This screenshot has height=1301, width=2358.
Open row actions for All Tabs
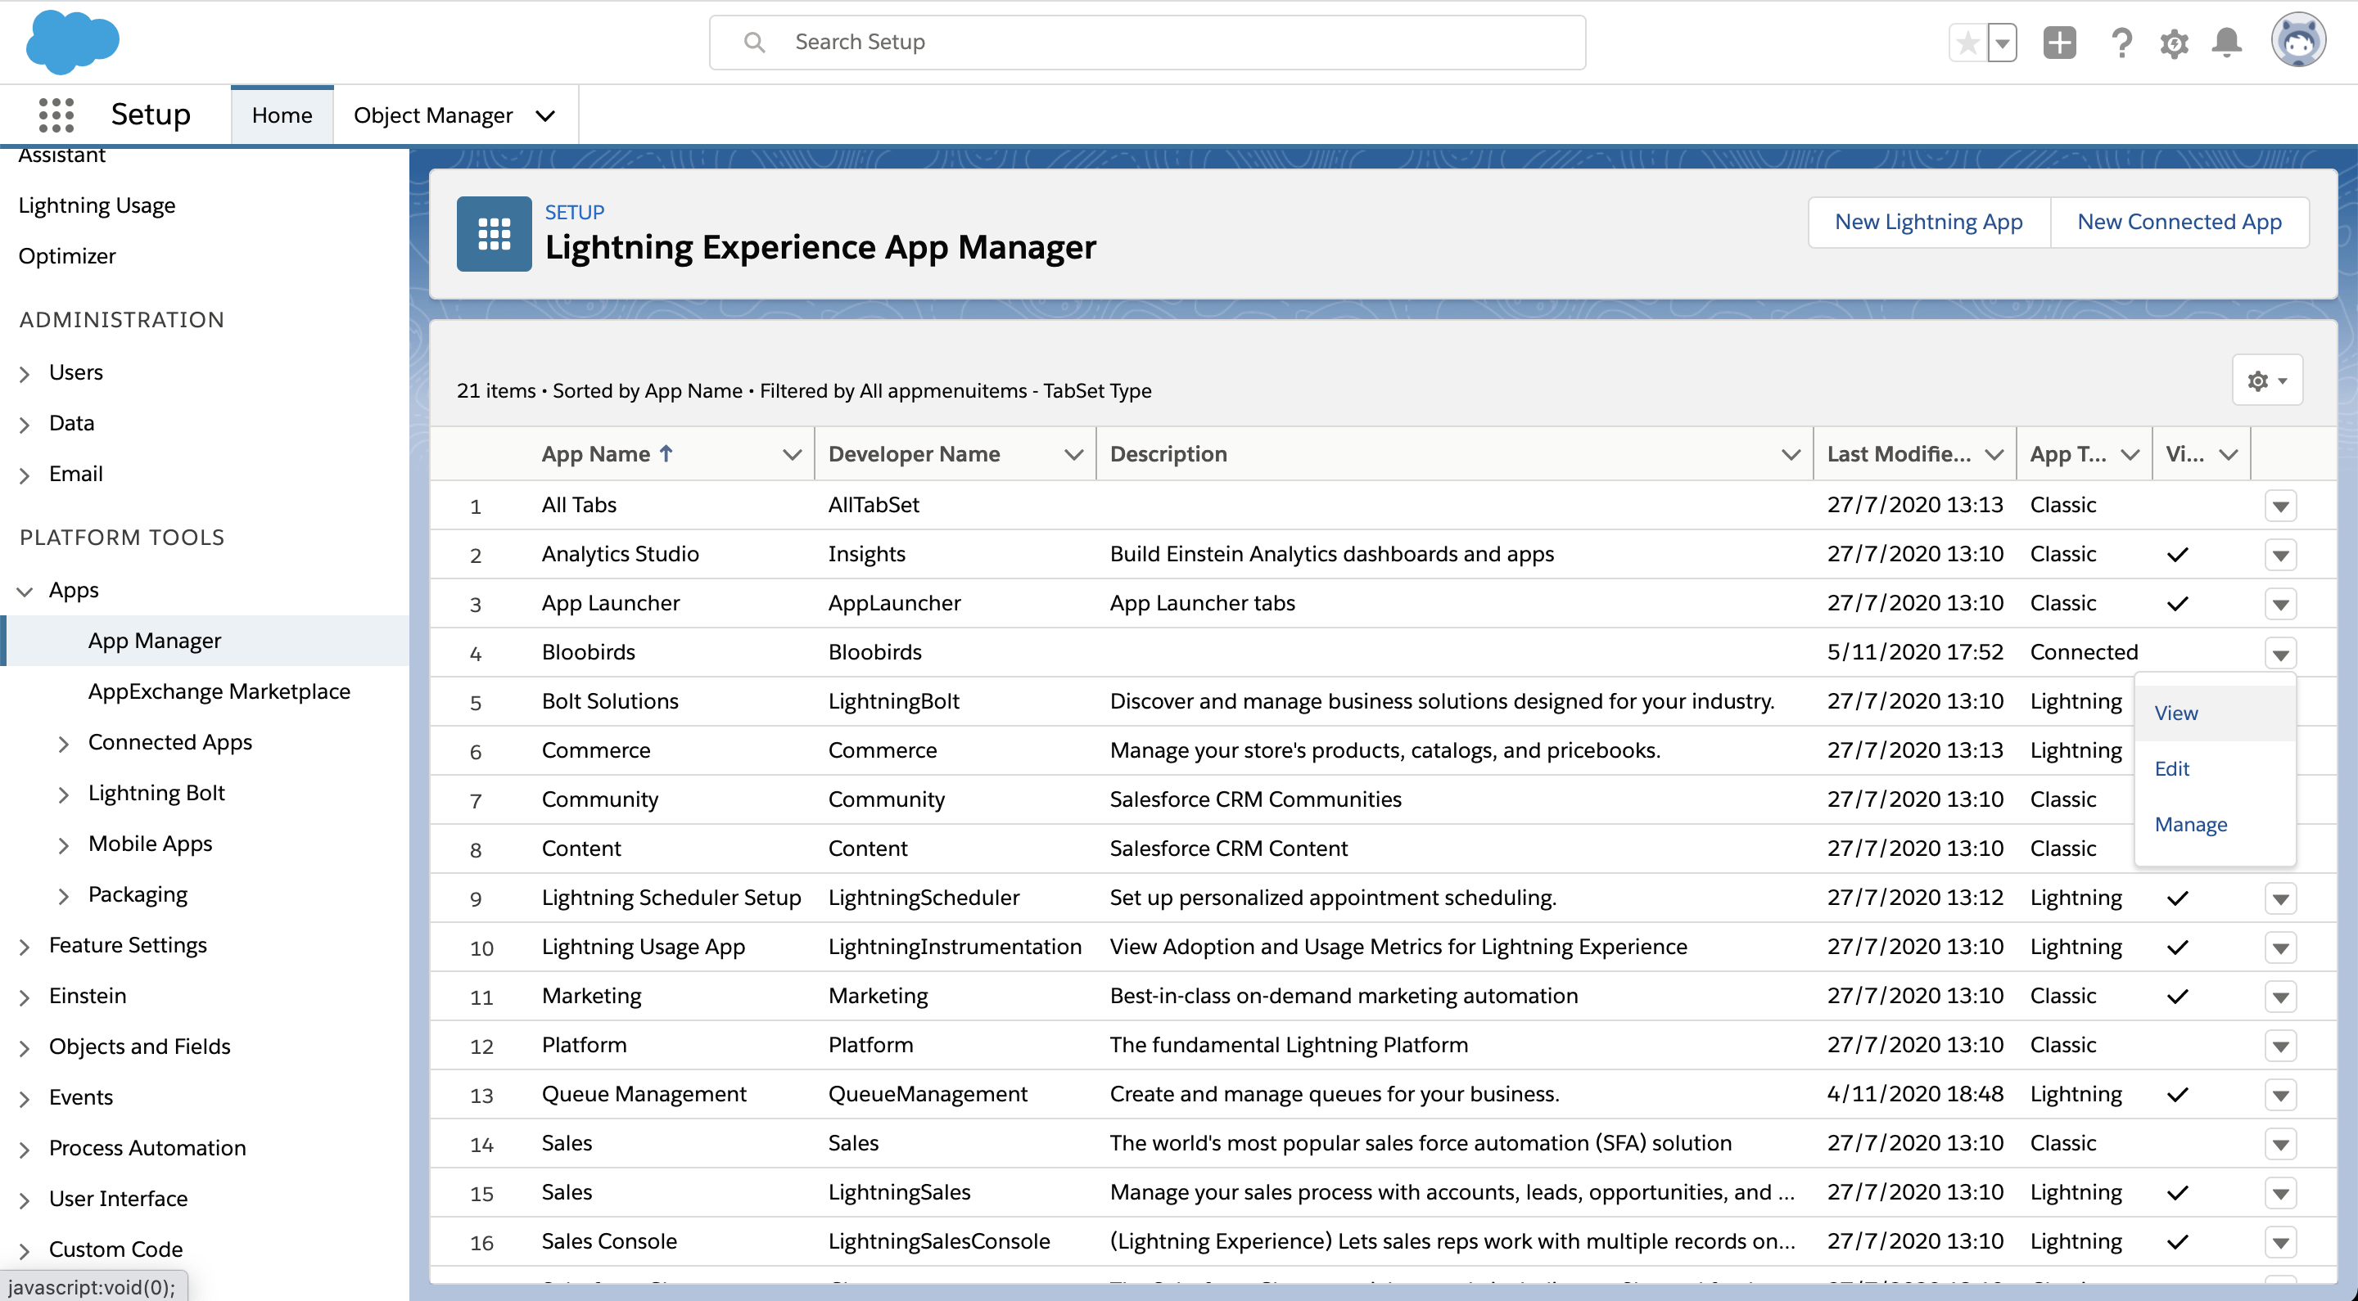point(2280,506)
